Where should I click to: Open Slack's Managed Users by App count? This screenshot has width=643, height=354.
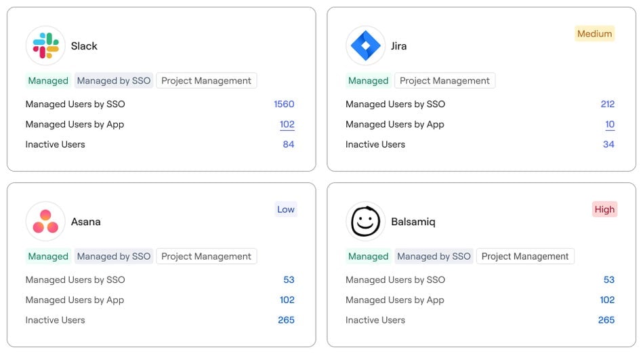[x=287, y=124]
